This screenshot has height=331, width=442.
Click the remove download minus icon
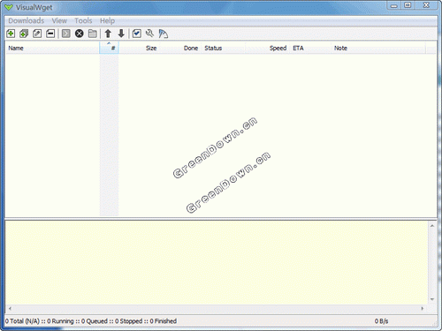(50, 34)
